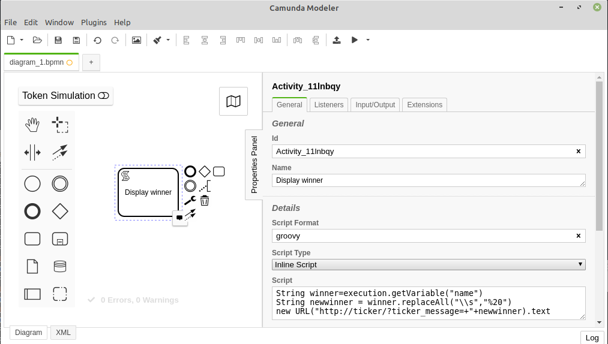Viewport: 608px width, 344px height.
Task: Create a gateway from the palette
Action: coord(60,212)
